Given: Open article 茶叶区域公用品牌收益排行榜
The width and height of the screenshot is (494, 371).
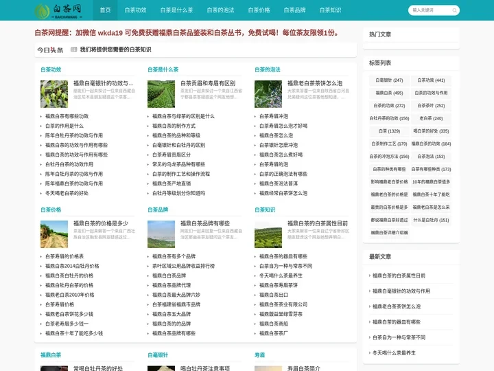Looking at the screenshot, I should (183, 266).
